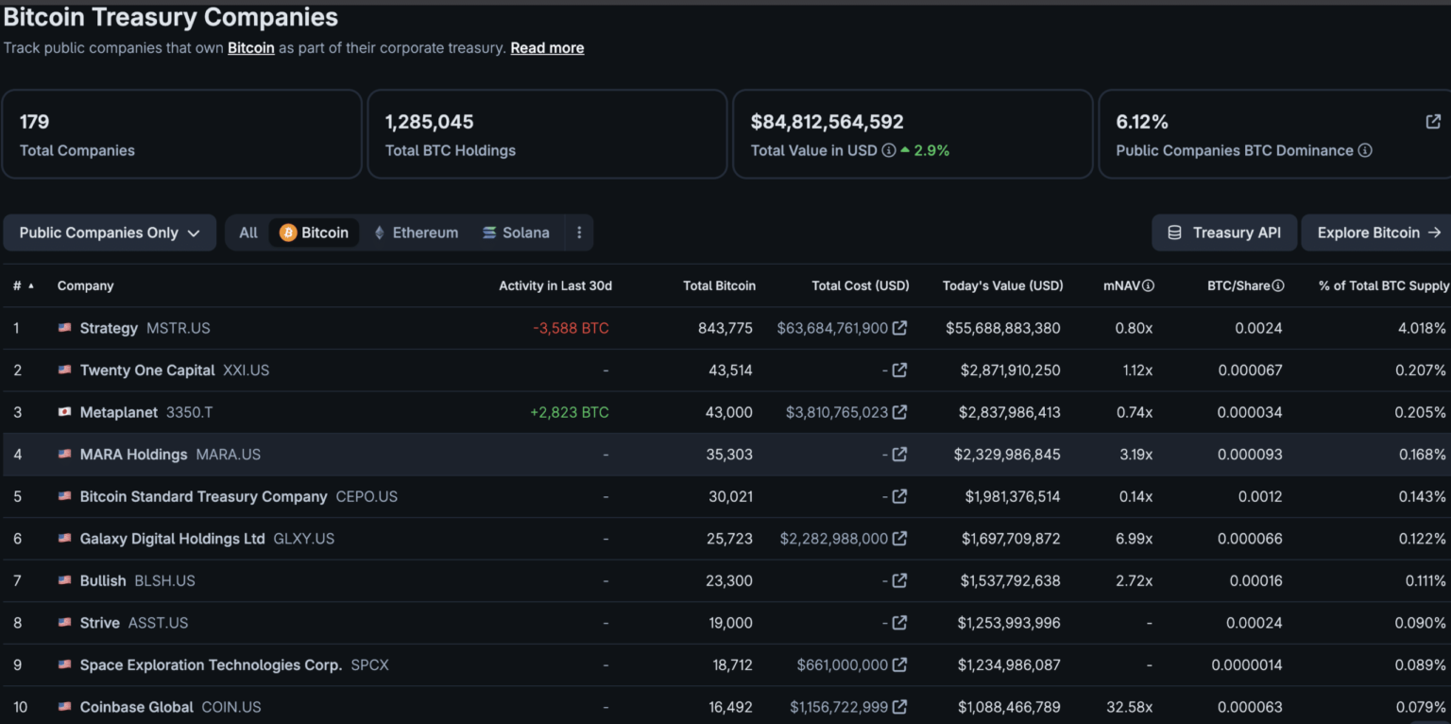Click info icon beside Public Companies BTC Dominance

[x=1364, y=150]
